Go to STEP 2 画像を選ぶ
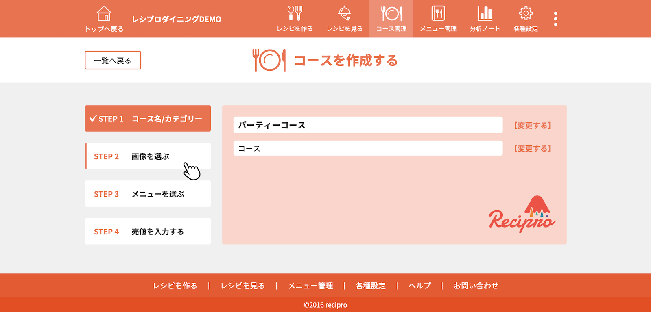This screenshot has height=312, width=651. click(x=148, y=156)
